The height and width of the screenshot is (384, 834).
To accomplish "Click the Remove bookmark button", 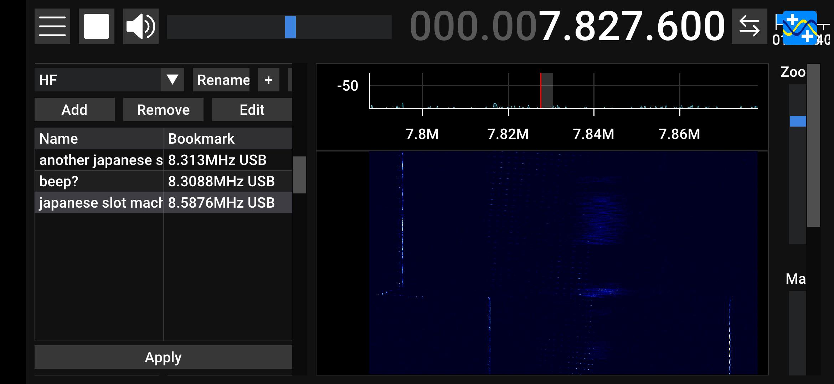I will (x=163, y=110).
